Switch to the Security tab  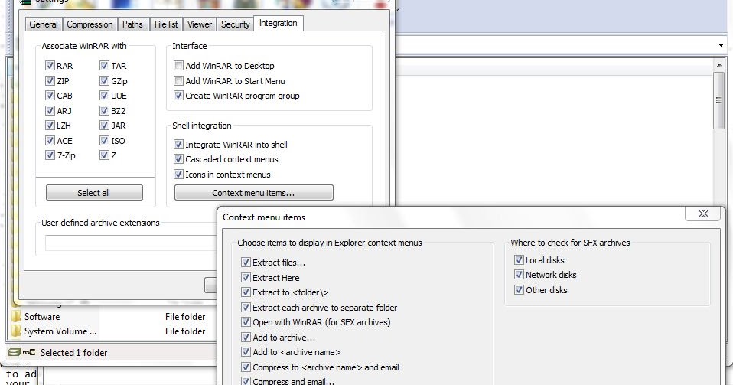[235, 24]
